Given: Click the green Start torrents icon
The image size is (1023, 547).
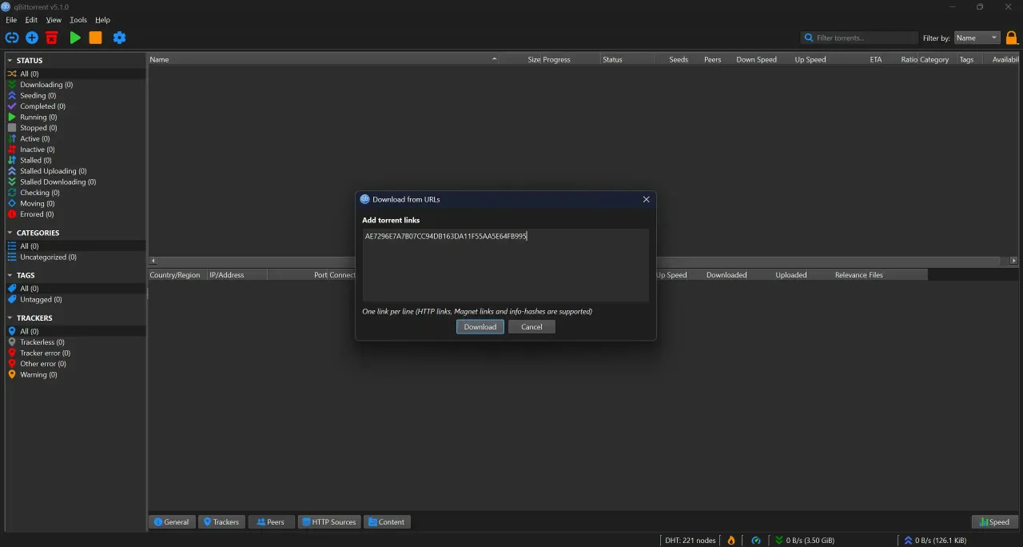Looking at the screenshot, I should point(75,38).
